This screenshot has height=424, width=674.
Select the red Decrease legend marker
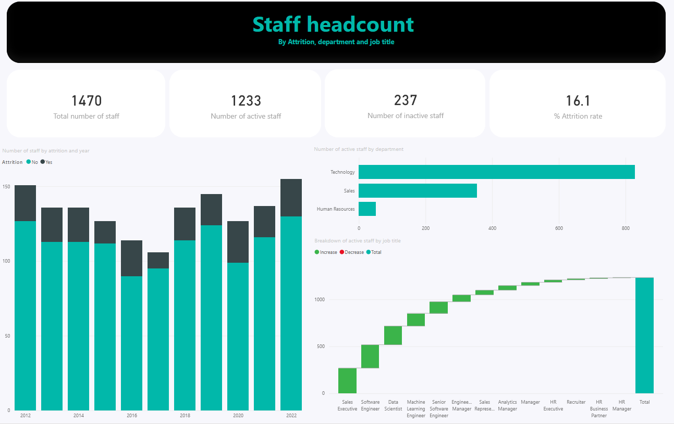coord(342,252)
